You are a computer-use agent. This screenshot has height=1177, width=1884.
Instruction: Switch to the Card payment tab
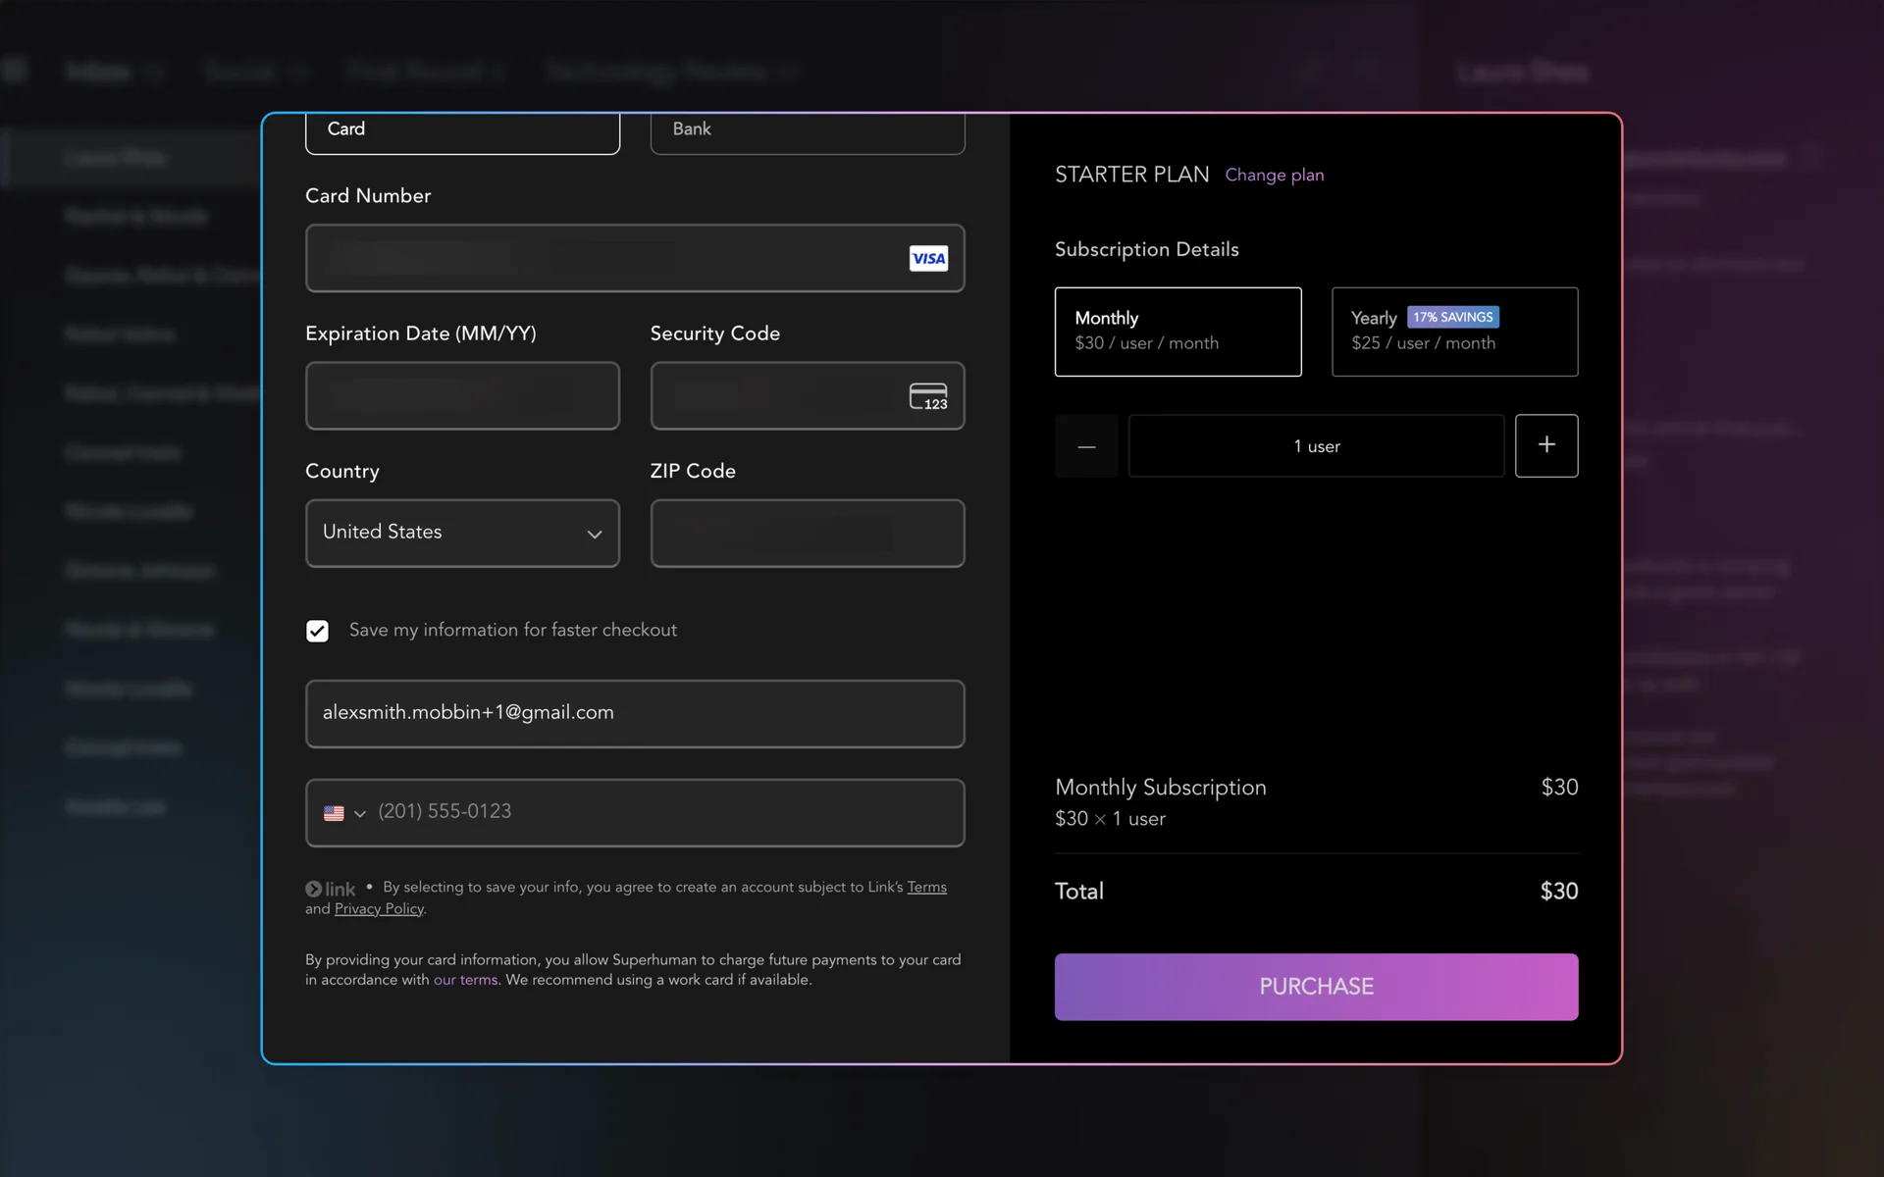coord(462,130)
